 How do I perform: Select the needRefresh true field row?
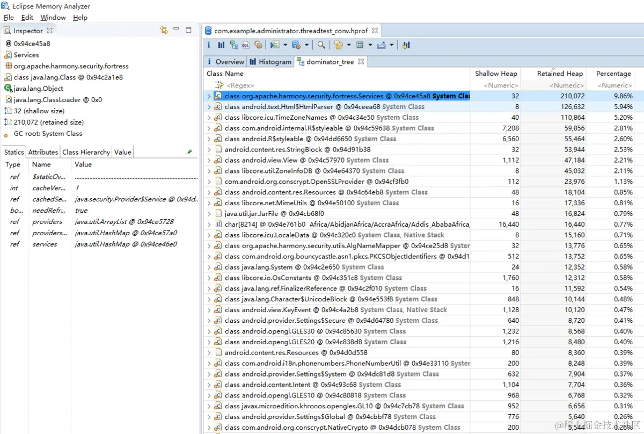point(100,211)
